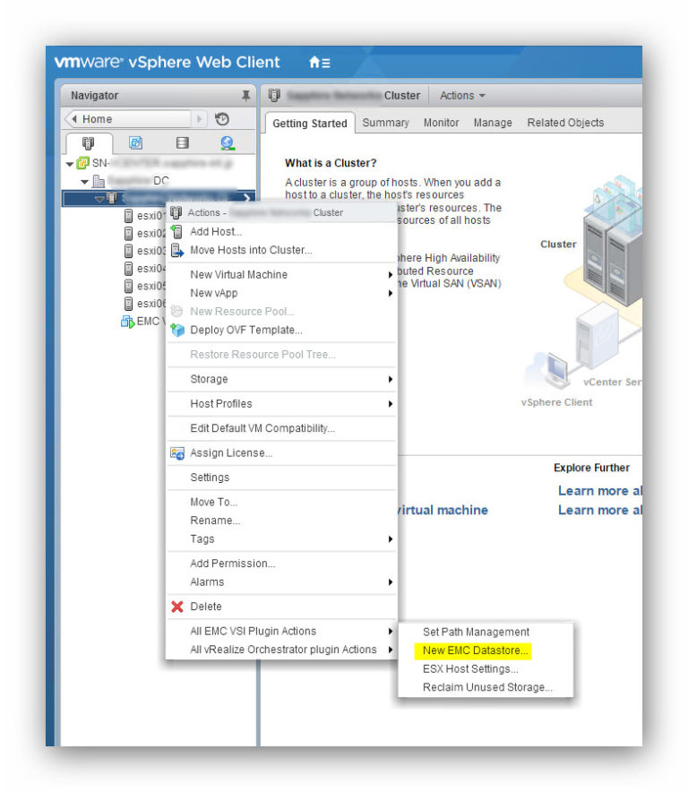Click the Home back button in Navigator
Image resolution: width=688 pixels, height=792 pixels.
point(129,119)
